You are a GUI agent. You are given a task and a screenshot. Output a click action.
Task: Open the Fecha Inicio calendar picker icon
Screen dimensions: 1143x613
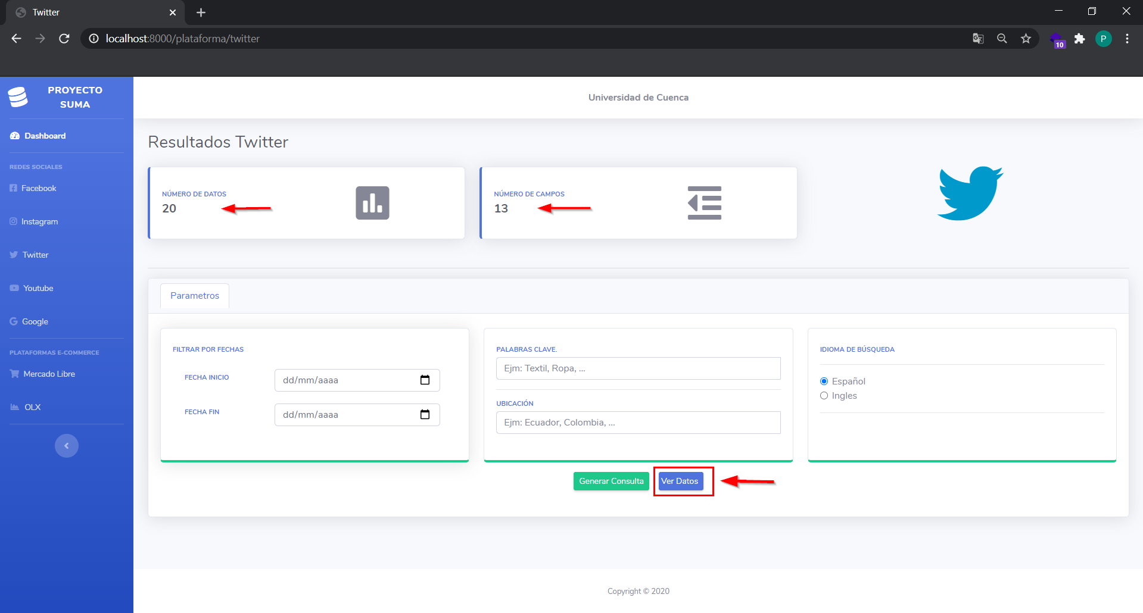coord(425,380)
